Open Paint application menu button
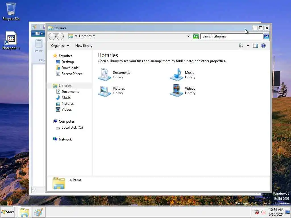Image resolution: width=291 pixels, height=218 pixels. [x=38, y=33]
